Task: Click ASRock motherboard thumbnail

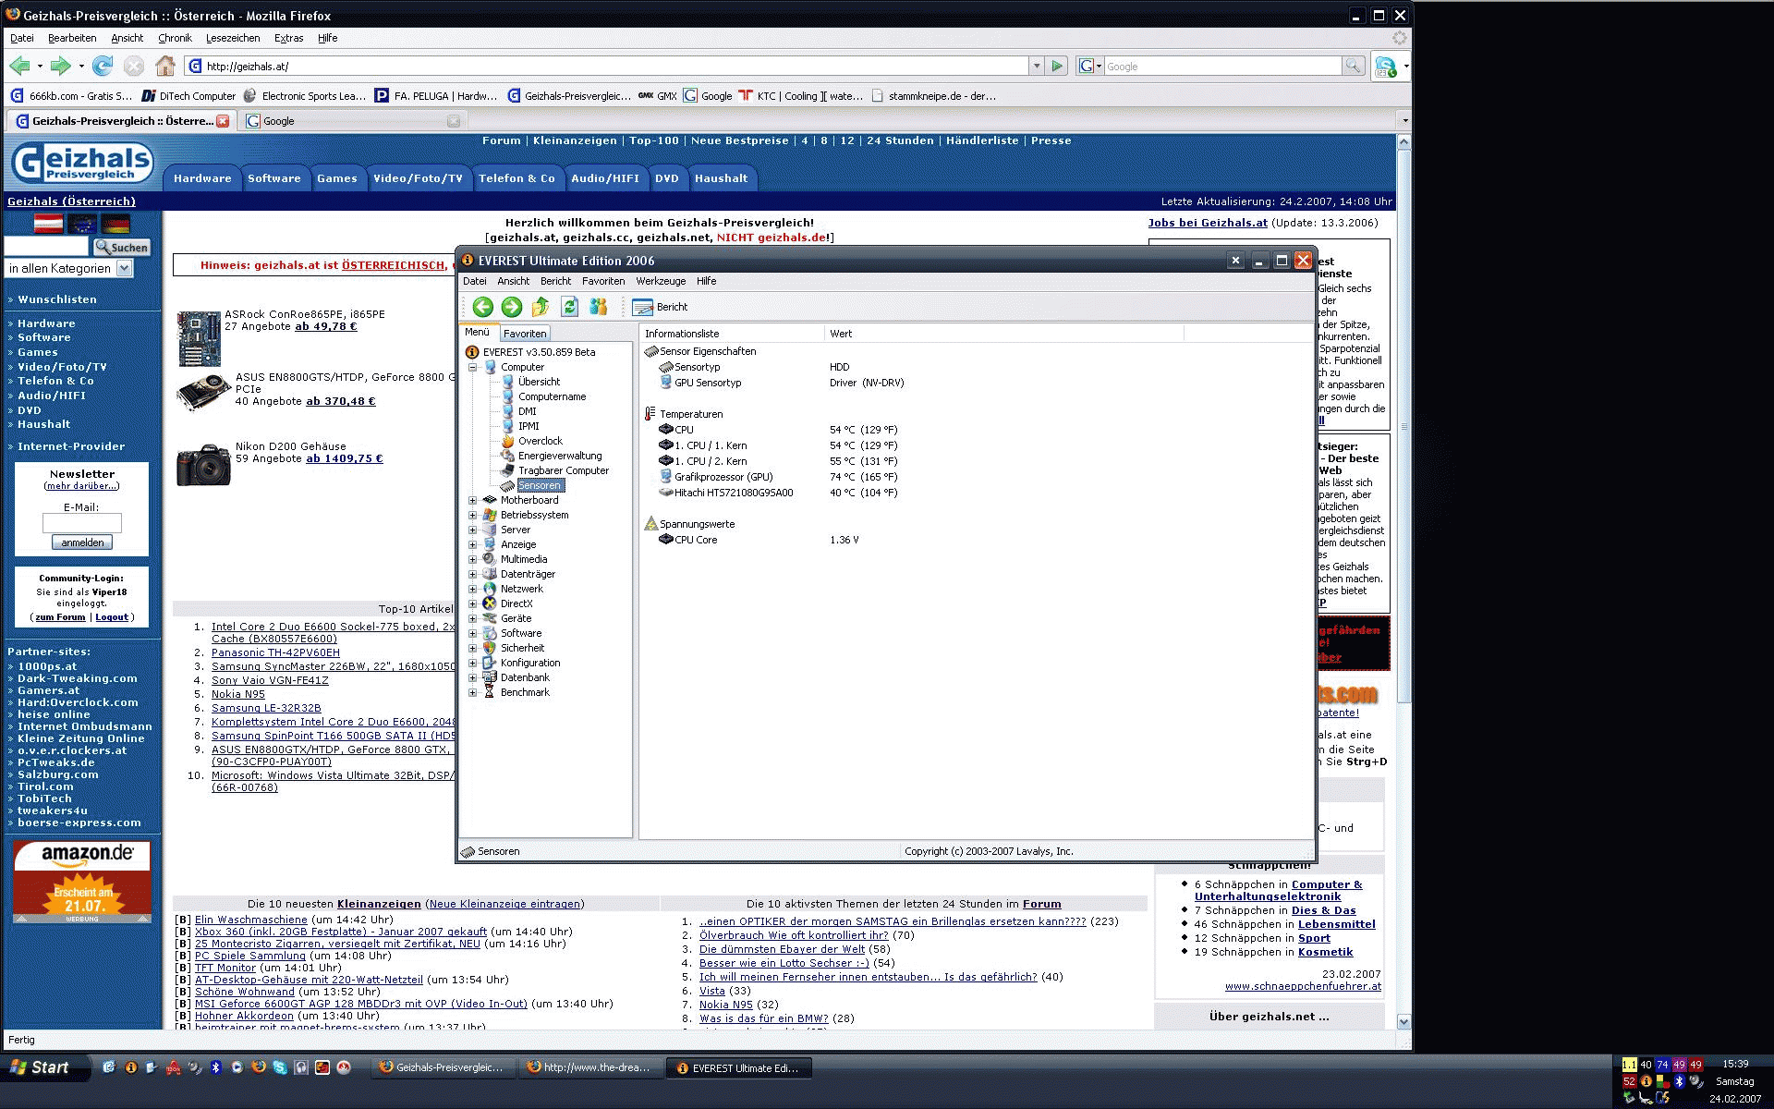Action: pyautogui.click(x=199, y=338)
